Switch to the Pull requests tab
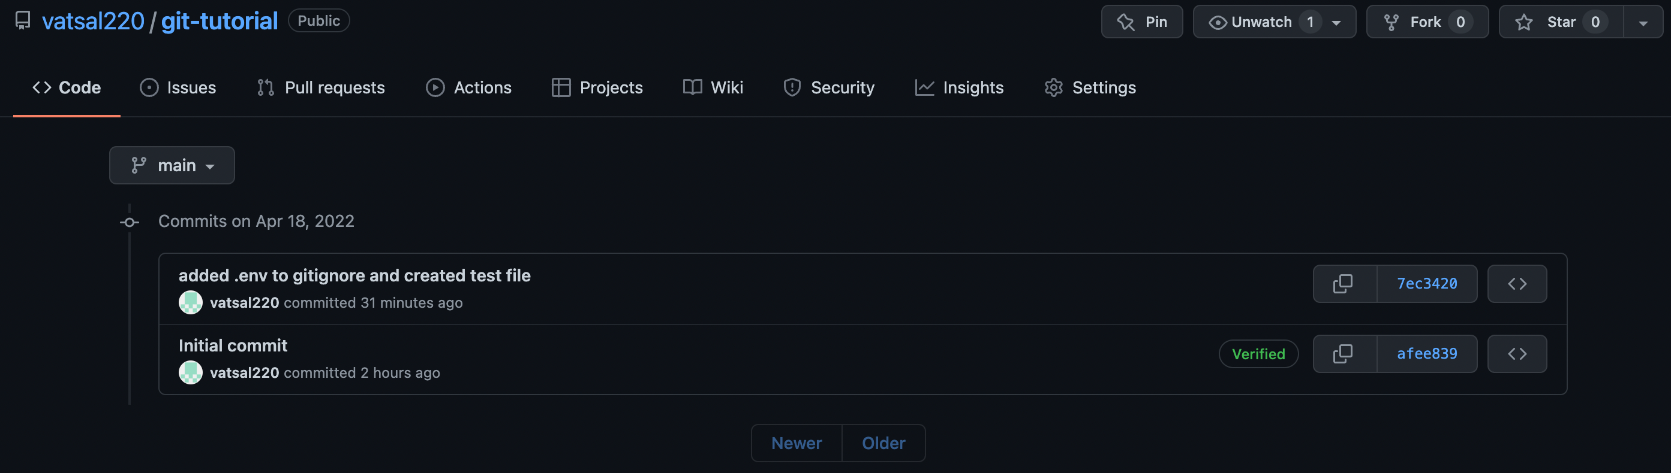The width and height of the screenshot is (1671, 473). coord(320,87)
